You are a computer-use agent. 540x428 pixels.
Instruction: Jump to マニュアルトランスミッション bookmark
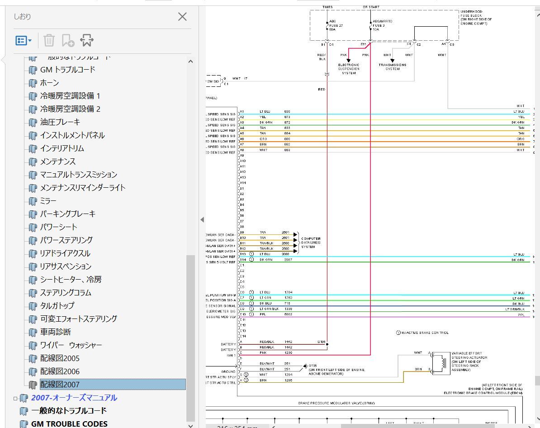point(79,174)
